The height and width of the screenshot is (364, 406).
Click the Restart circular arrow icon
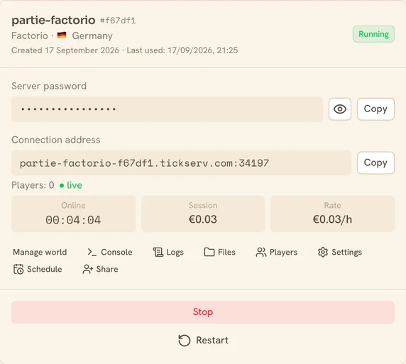pyautogui.click(x=185, y=340)
